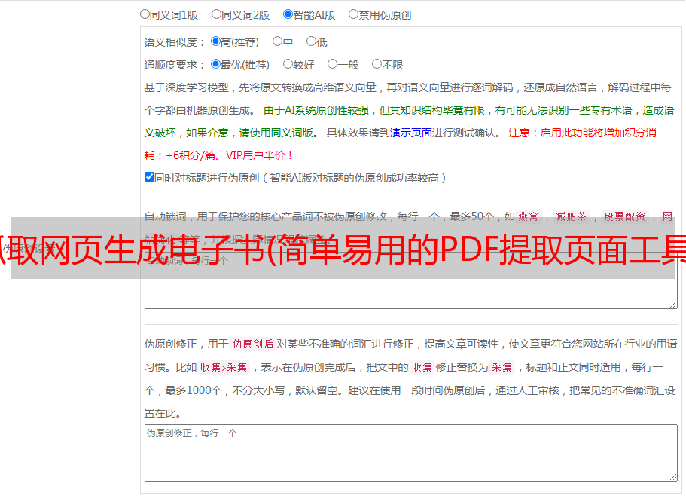The image size is (686, 496).
Task: Choose the 智能AI版 radio option
Action: click(x=288, y=14)
